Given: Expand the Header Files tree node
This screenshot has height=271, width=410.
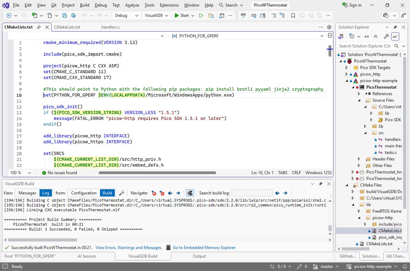Looking at the screenshot, I should (359, 159).
